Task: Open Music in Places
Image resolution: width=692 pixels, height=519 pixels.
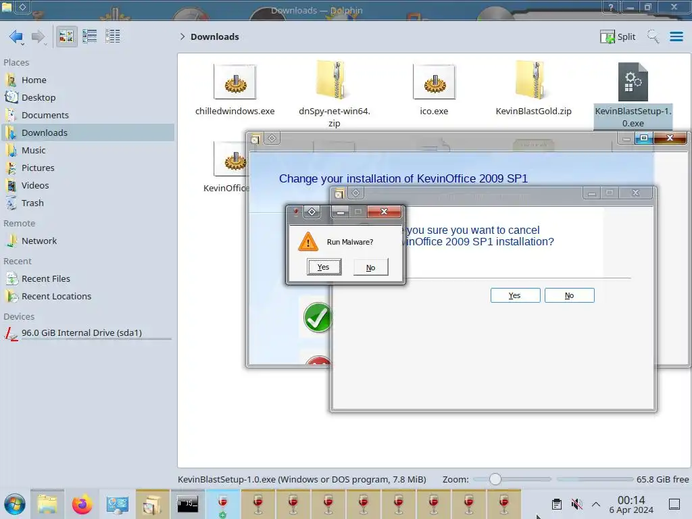Action: (x=88, y=151)
